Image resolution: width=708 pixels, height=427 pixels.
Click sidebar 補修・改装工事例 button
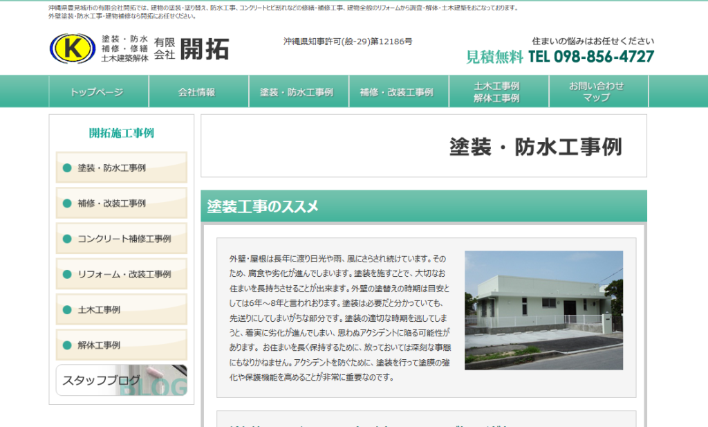point(121,203)
